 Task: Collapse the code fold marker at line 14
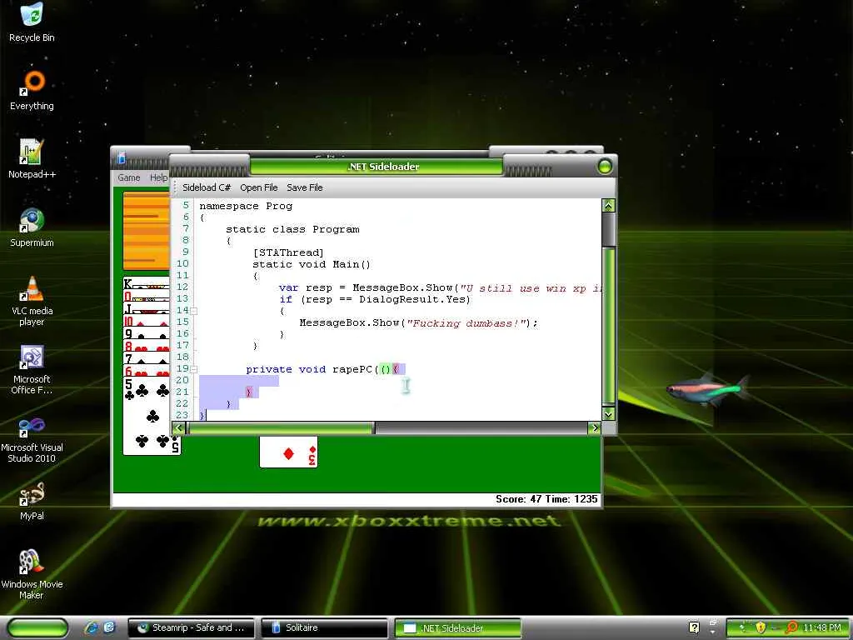(193, 312)
